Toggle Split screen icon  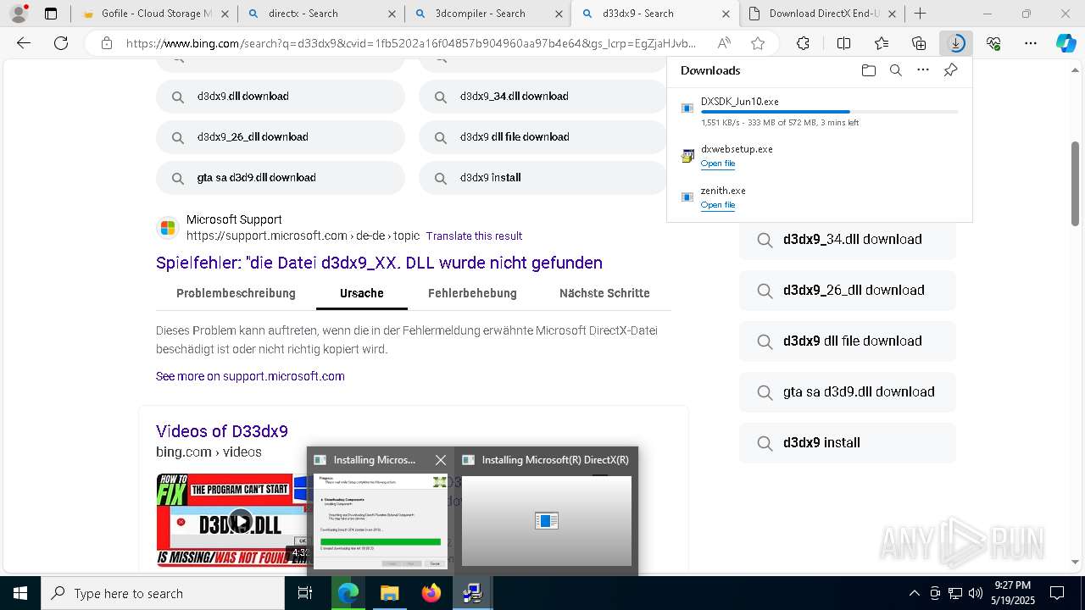[843, 43]
